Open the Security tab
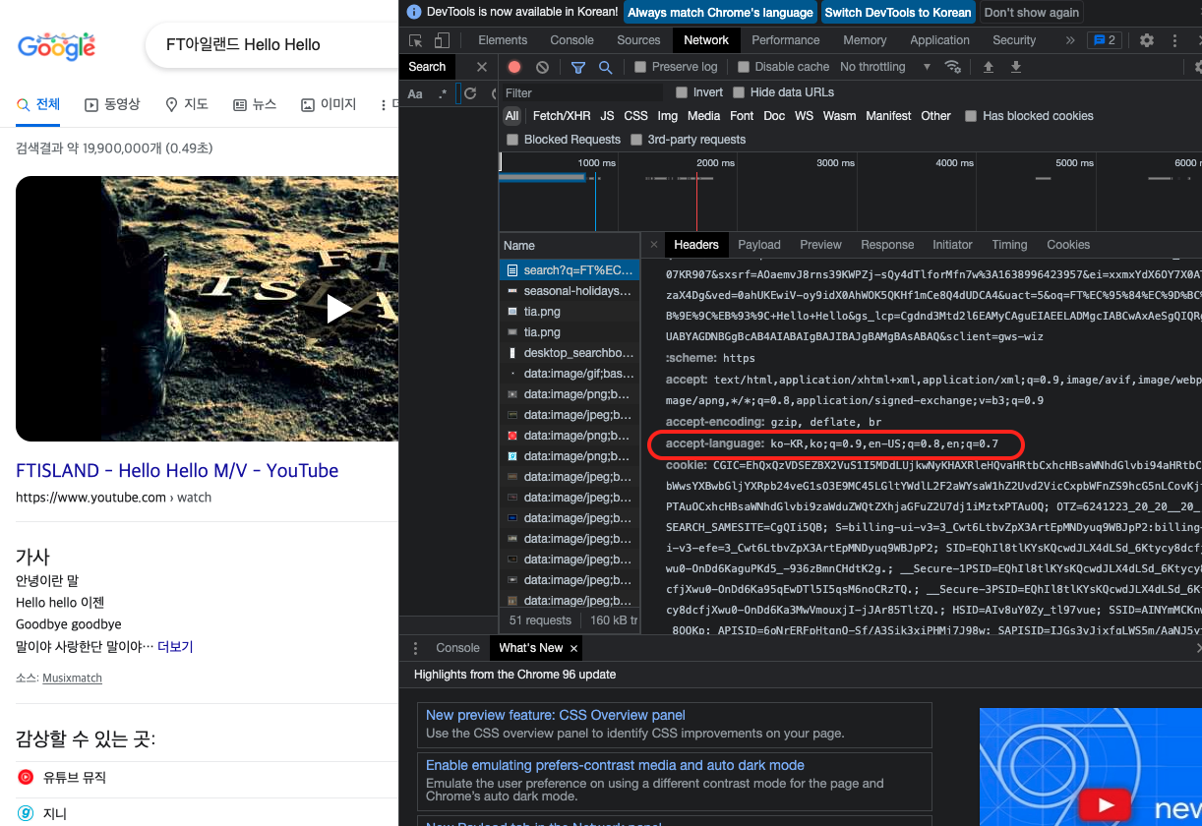This screenshot has height=826, width=1202. coord(1014,40)
